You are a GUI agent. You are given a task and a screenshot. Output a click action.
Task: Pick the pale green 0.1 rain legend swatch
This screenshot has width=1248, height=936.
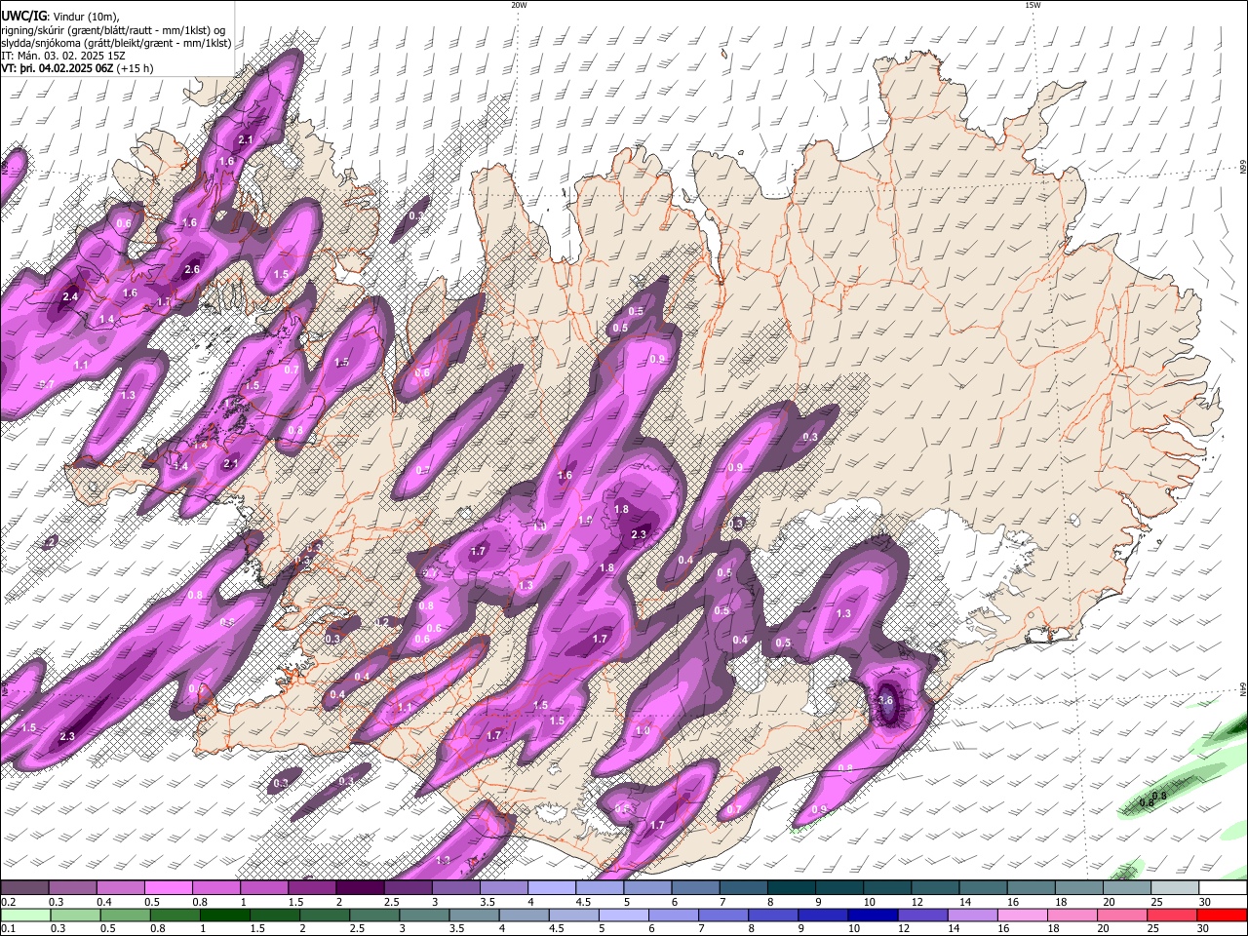25,915
